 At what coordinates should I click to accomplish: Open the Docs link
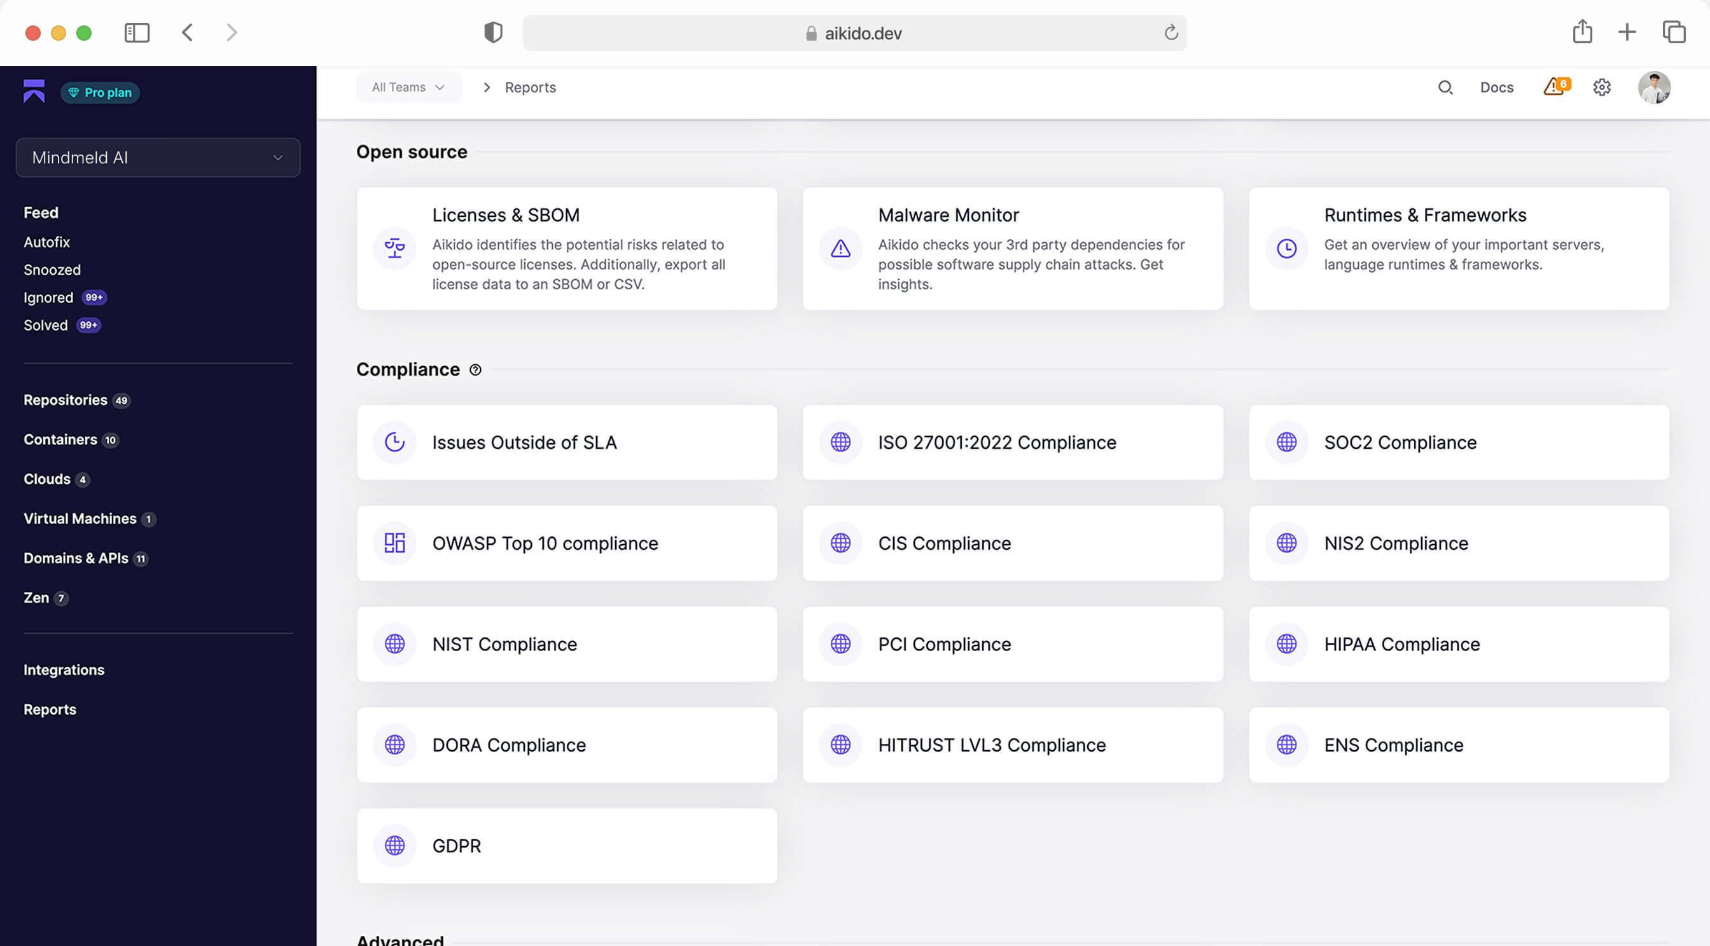[x=1497, y=85]
